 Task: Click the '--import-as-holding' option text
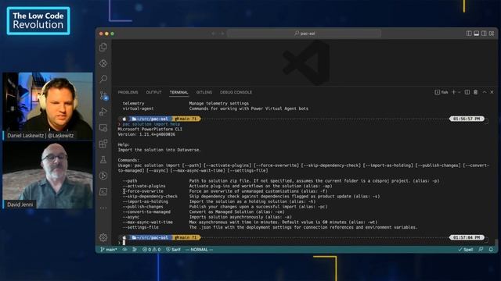tap(146, 201)
